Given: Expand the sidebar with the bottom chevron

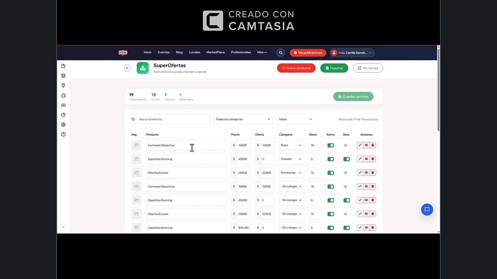Looking at the screenshot, I should click(x=63, y=227).
